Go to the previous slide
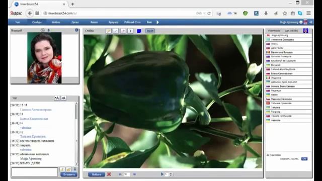Screen dimensions: 322x181 click(x=120, y=174)
